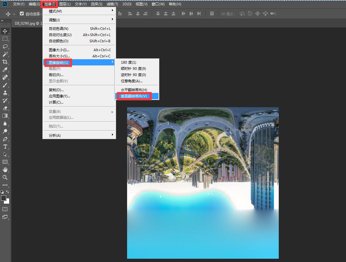346x262 pixels.
Task: Choose 复制(D)... menu item
Action: click(79, 90)
